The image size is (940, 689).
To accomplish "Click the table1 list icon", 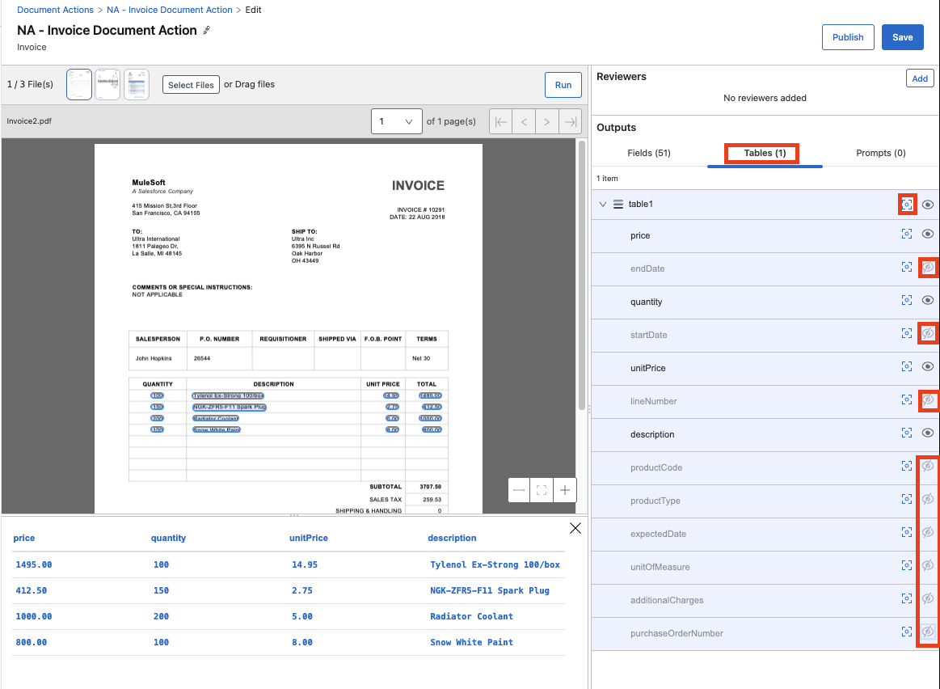I will tap(618, 205).
